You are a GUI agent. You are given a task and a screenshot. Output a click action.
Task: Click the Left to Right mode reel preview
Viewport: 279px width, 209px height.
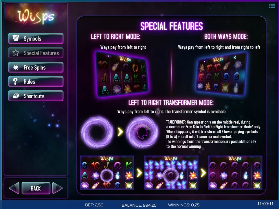pos(122,75)
